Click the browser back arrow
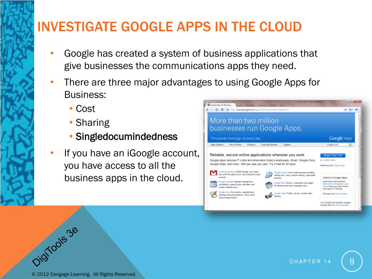This screenshot has width=372, height=279. tap(207, 110)
